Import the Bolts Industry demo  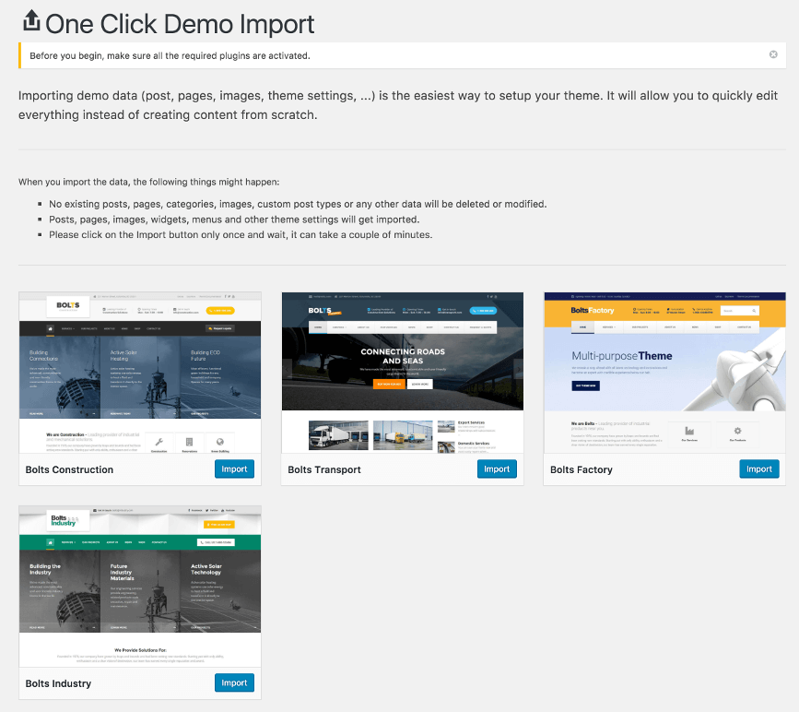coord(234,682)
